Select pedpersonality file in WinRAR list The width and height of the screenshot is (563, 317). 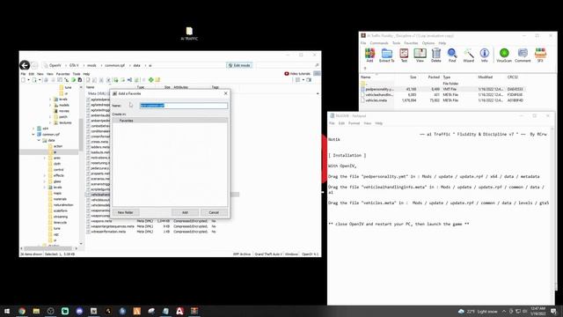coord(442,89)
